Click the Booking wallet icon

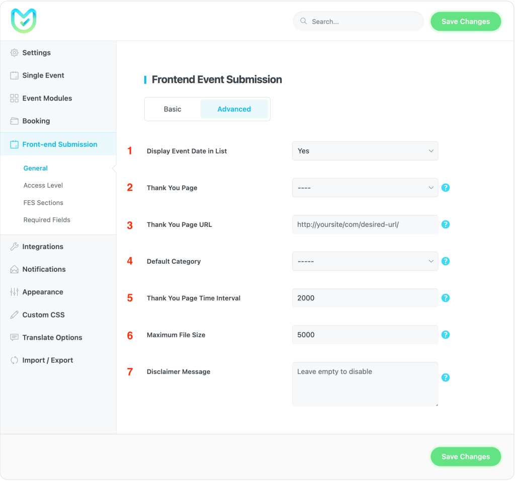(x=14, y=121)
